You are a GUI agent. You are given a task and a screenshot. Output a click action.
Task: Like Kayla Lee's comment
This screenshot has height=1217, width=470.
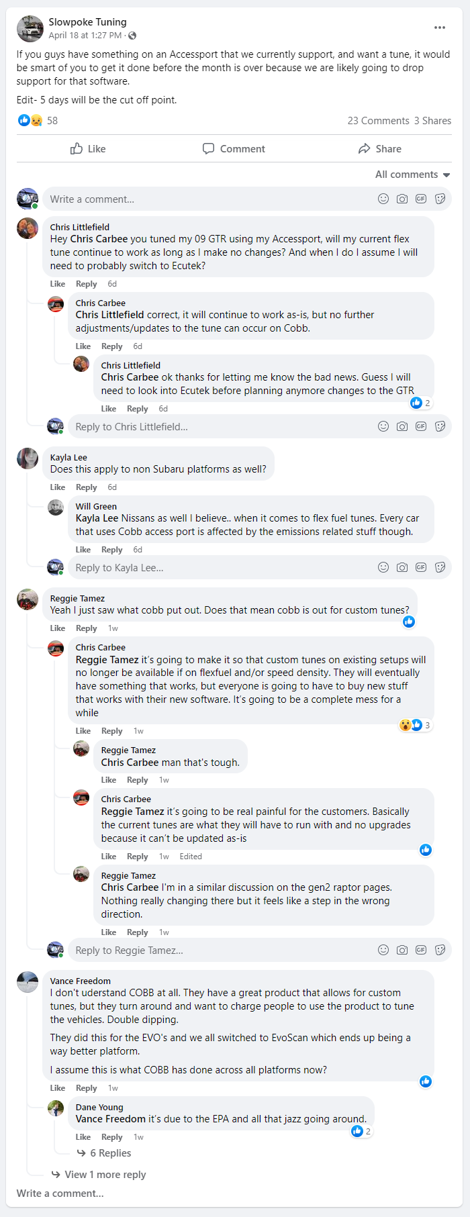click(58, 487)
